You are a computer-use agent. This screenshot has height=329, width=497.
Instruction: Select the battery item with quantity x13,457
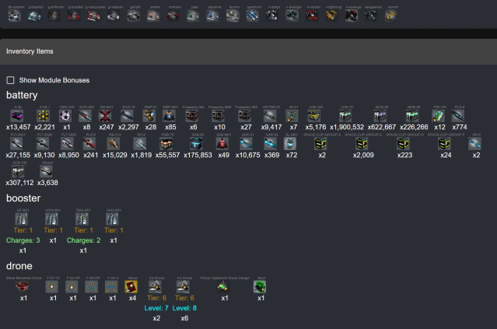tap(17, 116)
